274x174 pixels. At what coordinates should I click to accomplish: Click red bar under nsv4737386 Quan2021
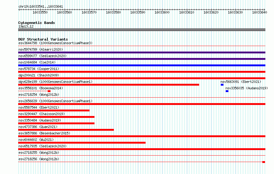point(66,130)
